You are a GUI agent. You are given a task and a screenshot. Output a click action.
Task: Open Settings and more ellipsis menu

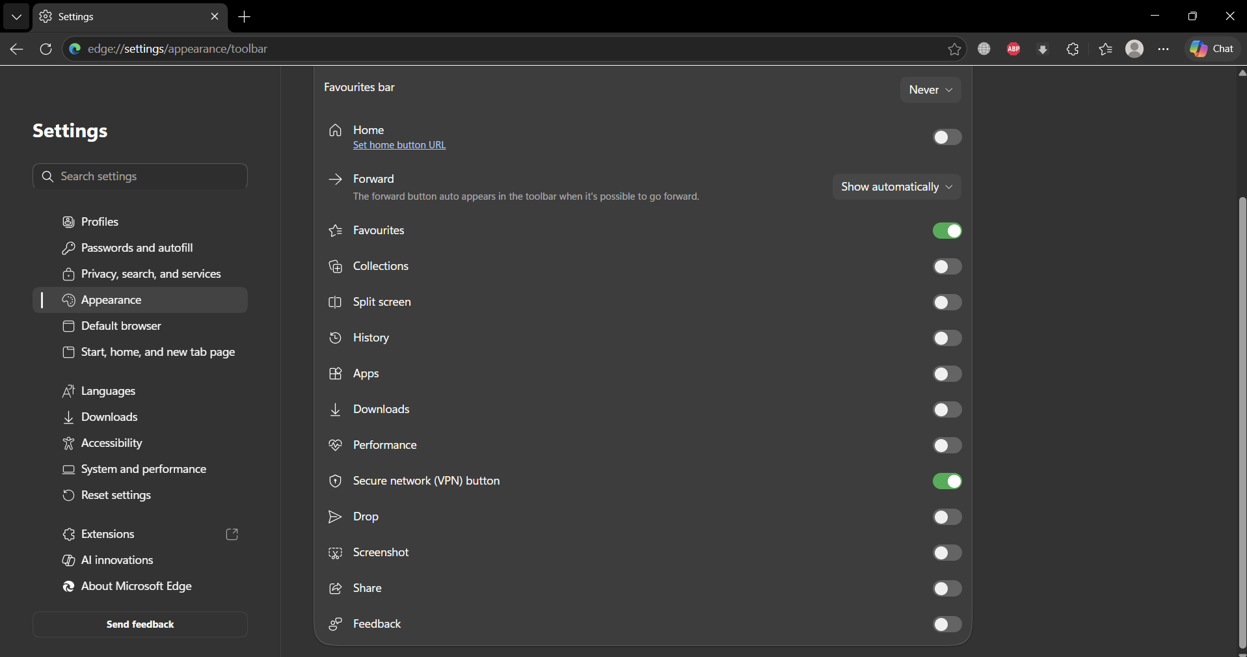point(1163,49)
